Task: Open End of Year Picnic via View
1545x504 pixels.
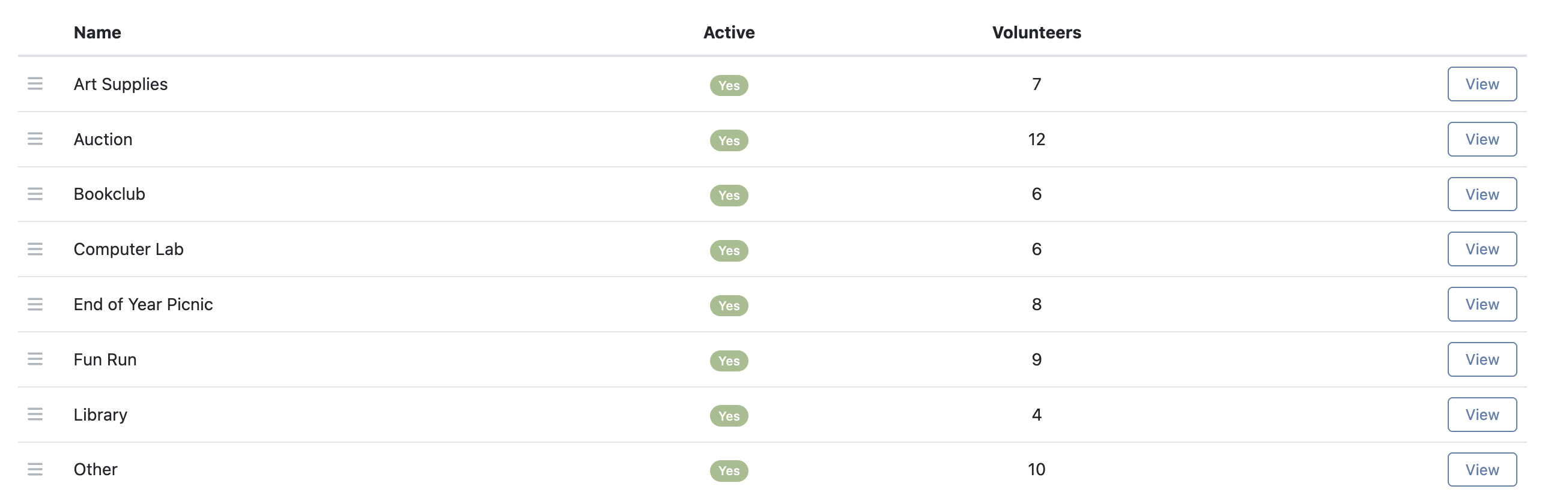Action: tap(1482, 304)
